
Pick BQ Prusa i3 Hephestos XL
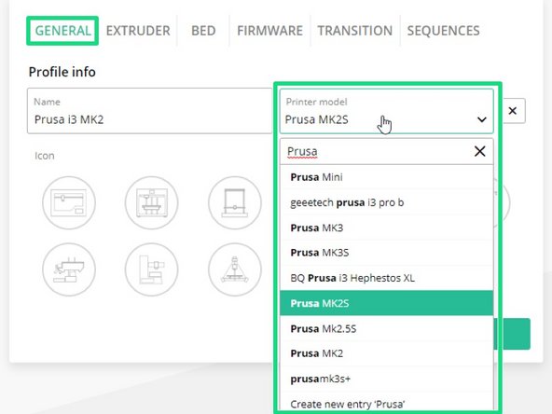click(x=387, y=278)
